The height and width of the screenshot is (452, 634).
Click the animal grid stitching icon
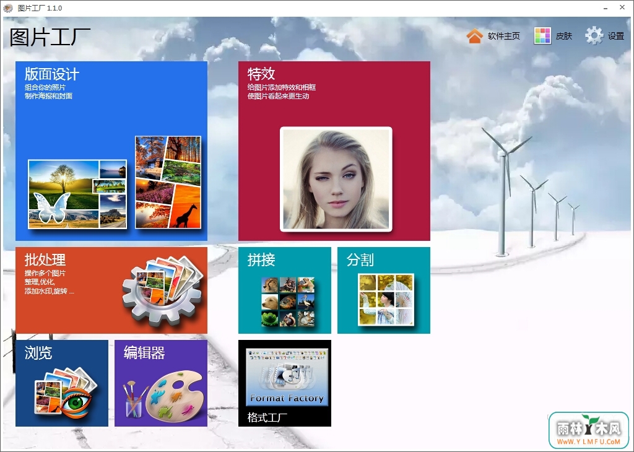point(288,302)
